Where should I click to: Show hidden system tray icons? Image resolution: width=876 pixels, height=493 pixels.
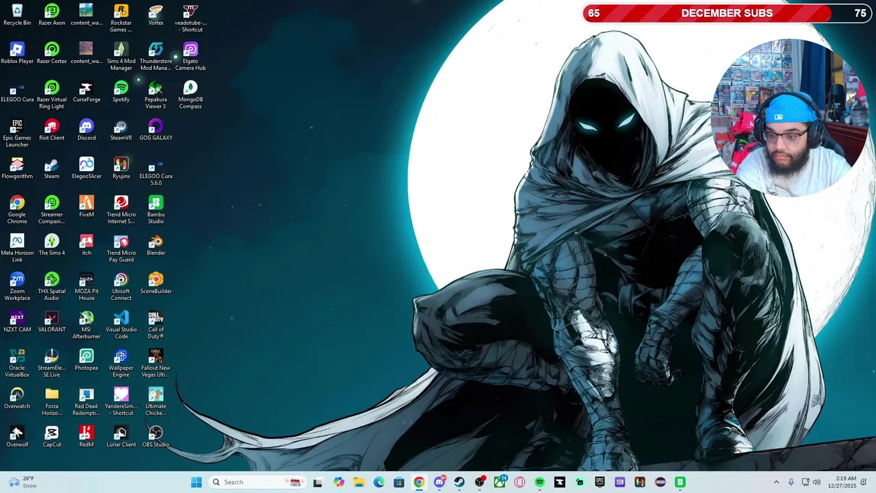coord(776,482)
